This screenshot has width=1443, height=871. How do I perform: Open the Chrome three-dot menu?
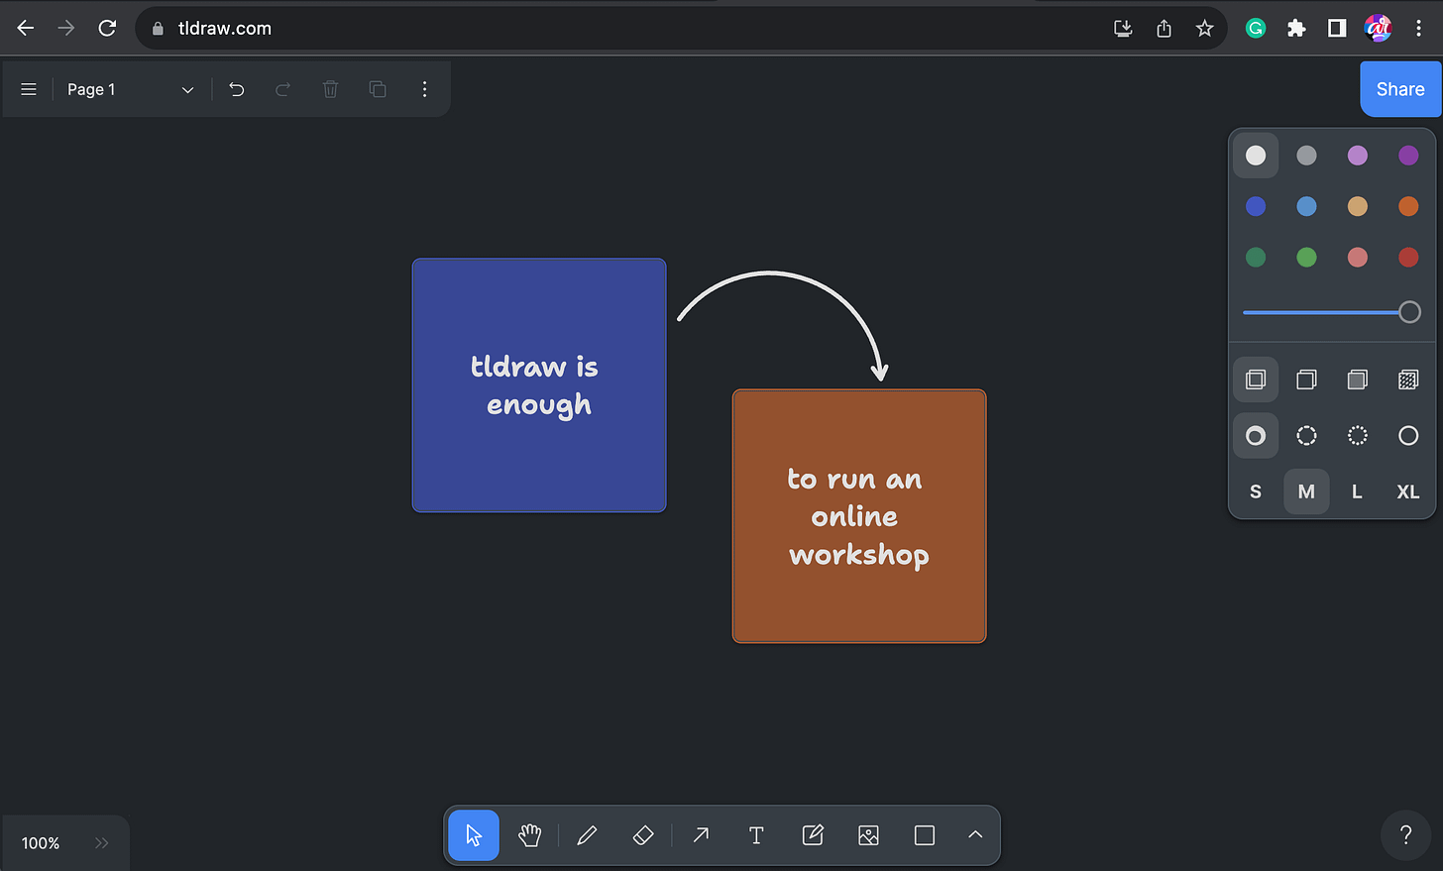(x=1418, y=28)
